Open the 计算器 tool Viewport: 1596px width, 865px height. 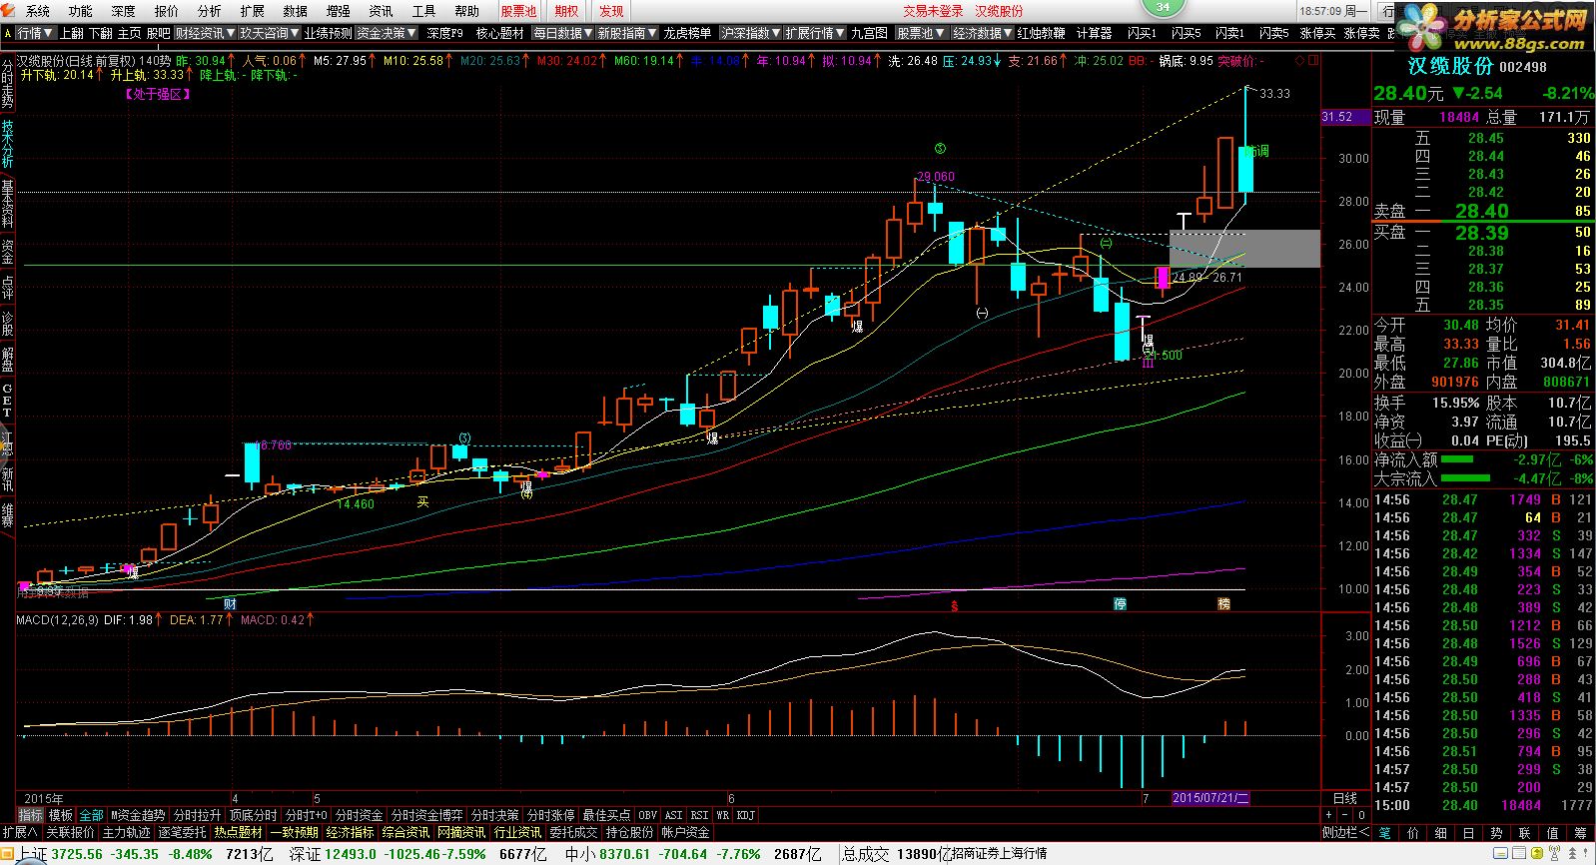(1094, 33)
